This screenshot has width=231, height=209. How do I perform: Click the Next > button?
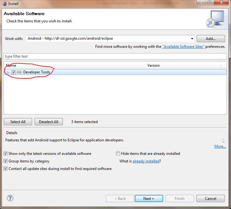click(149, 198)
